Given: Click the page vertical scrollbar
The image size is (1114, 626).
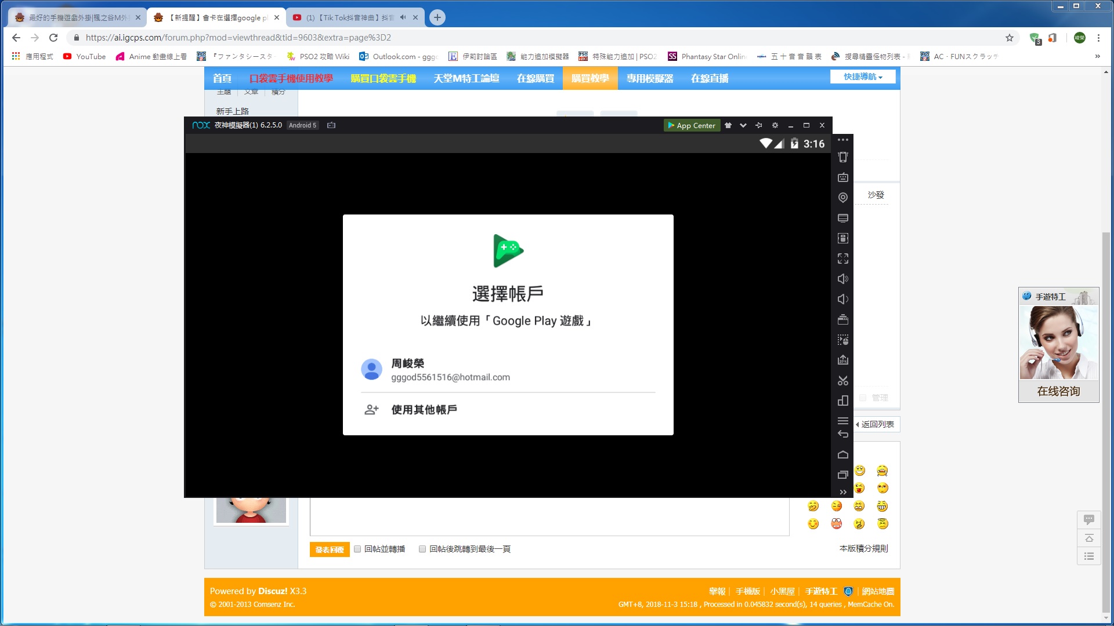Looking at the screenshot, I should click(x=1106, y=422).
